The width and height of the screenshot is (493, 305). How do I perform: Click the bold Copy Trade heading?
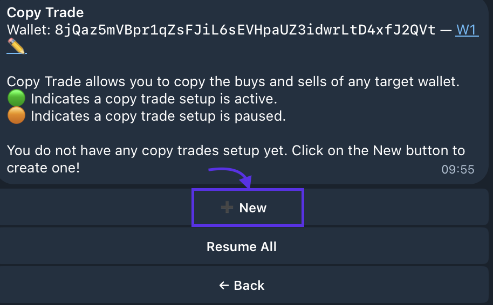pyautogui.click(x=45, y=12)
